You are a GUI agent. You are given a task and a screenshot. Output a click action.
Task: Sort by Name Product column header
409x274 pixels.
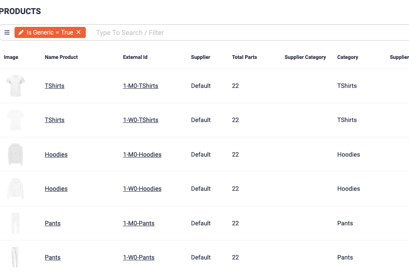coord(61,57)
